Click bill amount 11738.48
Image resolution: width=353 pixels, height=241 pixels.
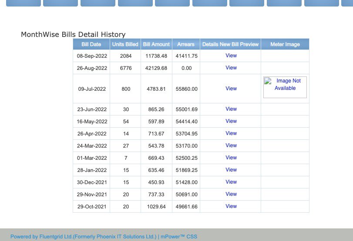(x=156, y=56)
